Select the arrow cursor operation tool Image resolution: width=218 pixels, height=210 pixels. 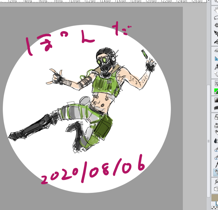point(216,33)
